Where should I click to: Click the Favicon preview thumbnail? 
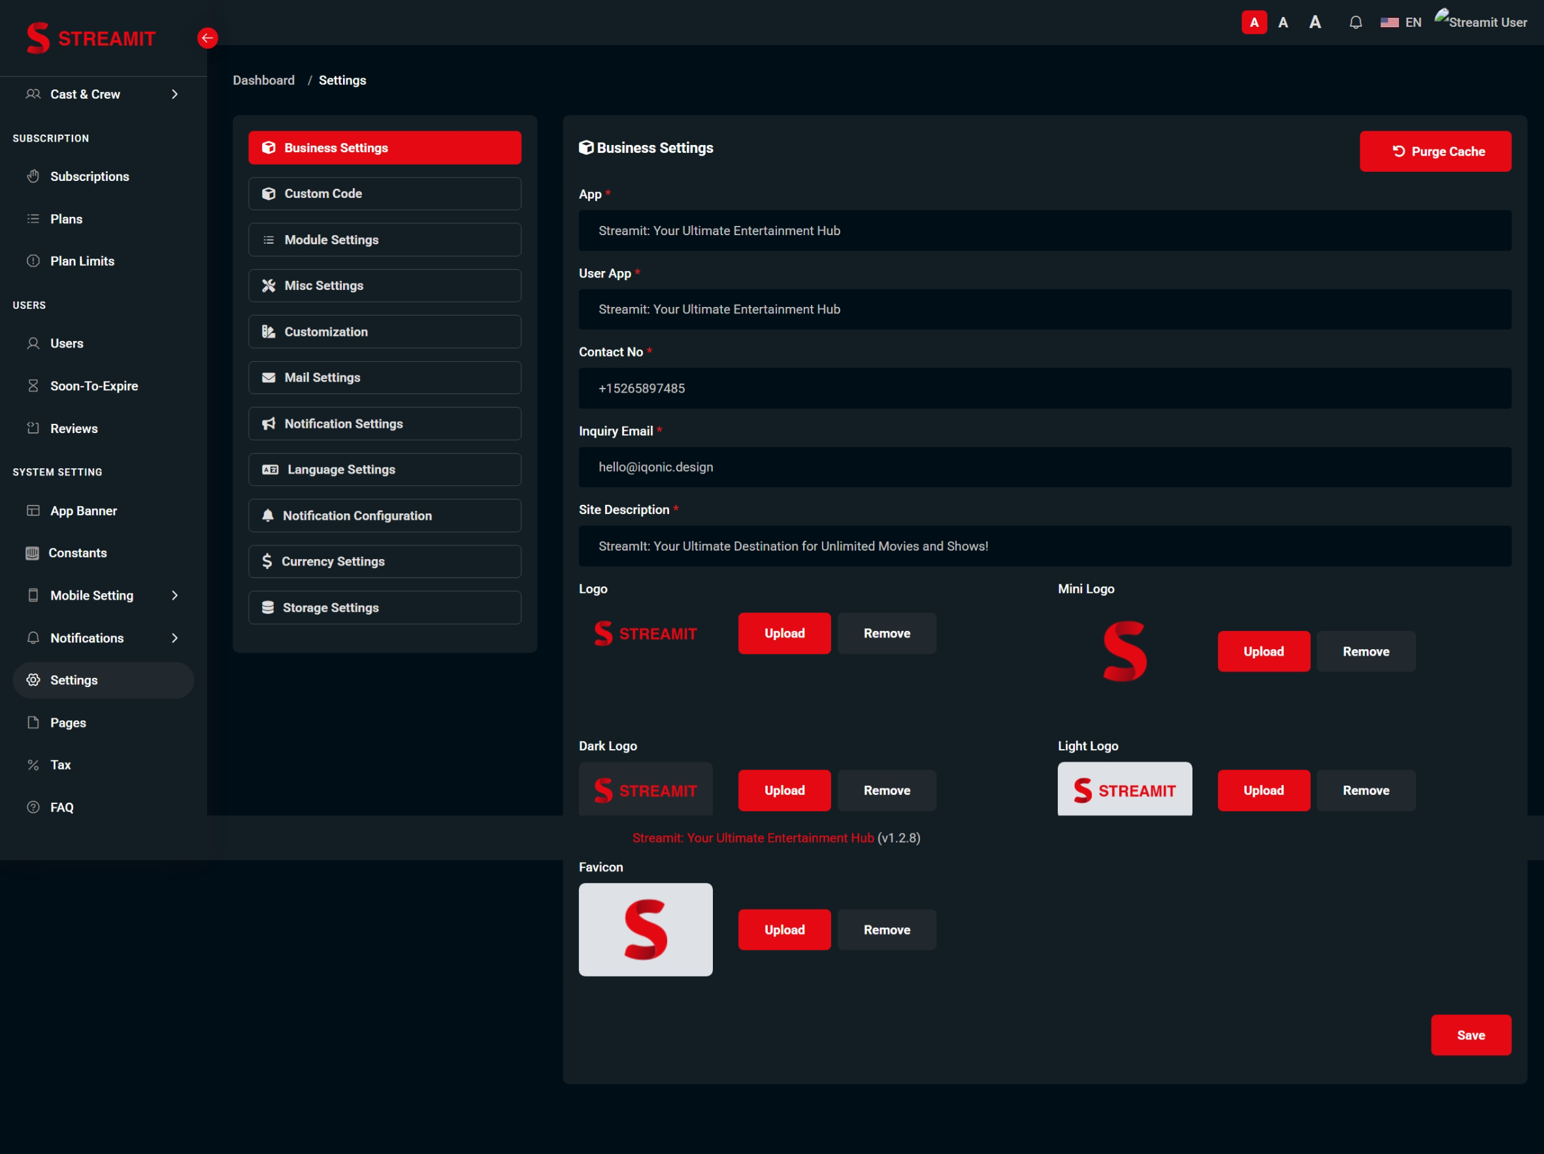(x=646, y=929)
